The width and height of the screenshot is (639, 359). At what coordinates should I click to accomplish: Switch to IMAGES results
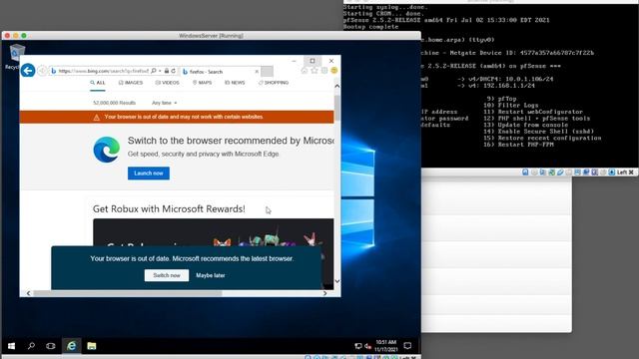pos(131,83)
